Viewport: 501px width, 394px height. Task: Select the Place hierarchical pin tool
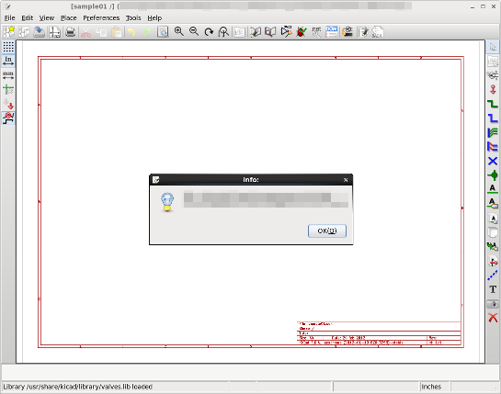click(x=493, y=262)
